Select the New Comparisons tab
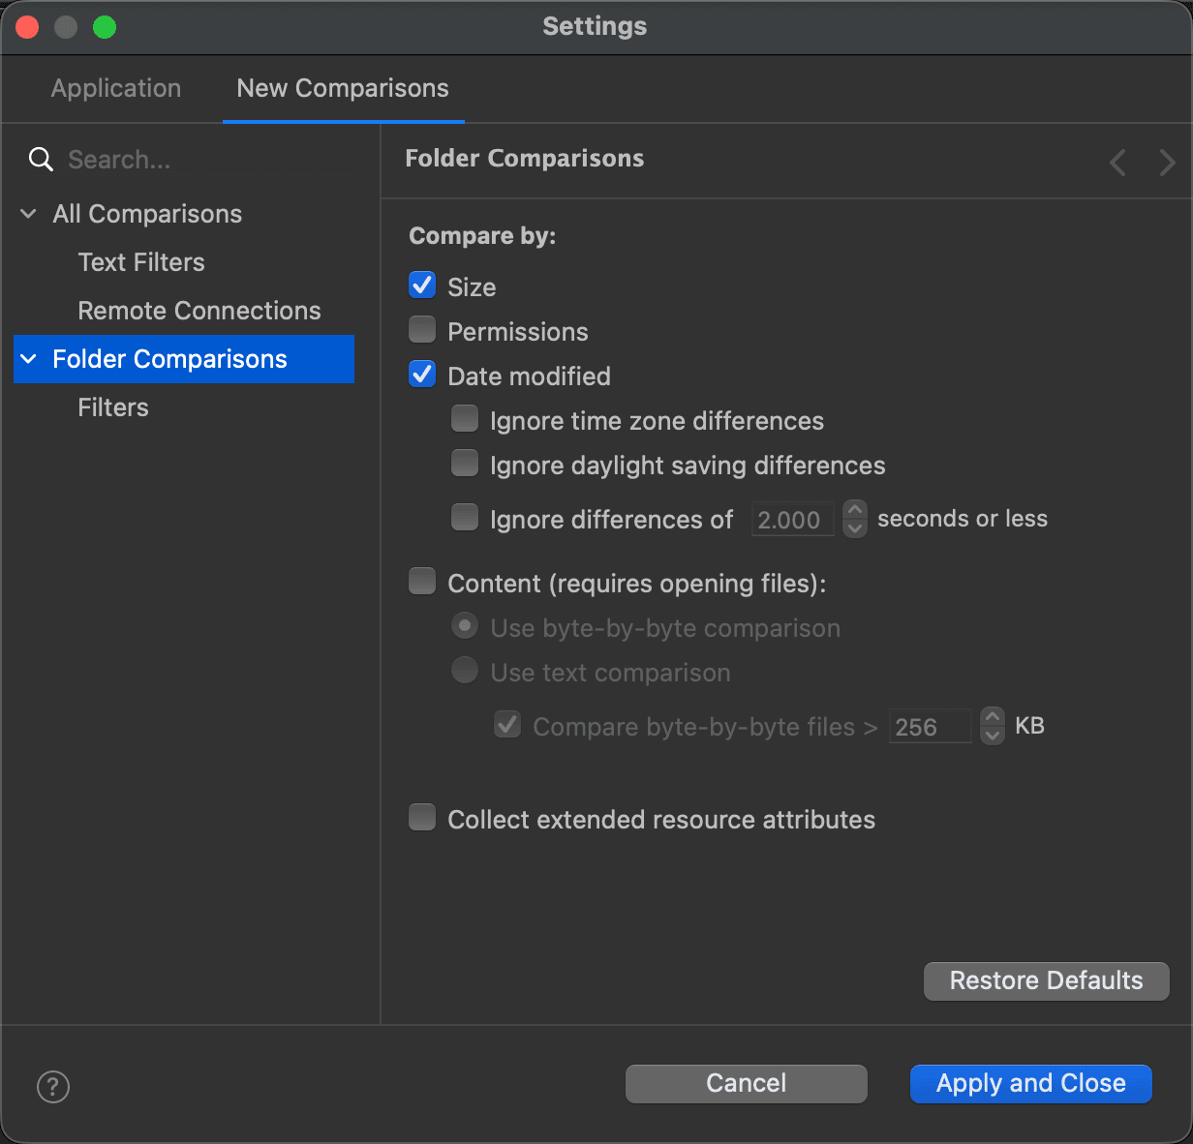The height and width of the screenshot is (1144, 1193). tap(343, 88)
